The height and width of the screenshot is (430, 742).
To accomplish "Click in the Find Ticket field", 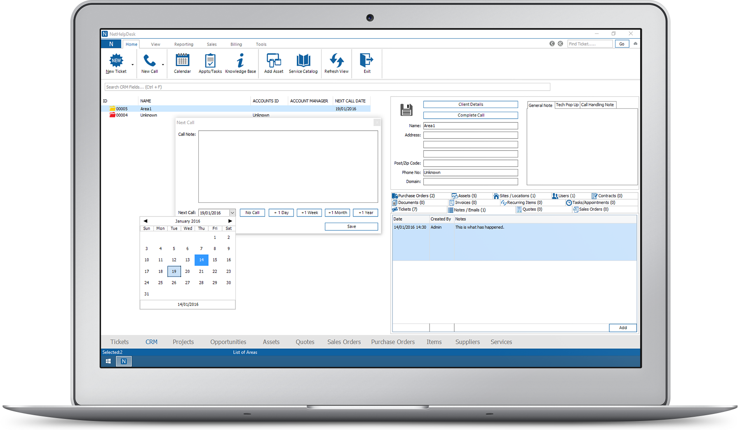I will (x=590, y=44).
